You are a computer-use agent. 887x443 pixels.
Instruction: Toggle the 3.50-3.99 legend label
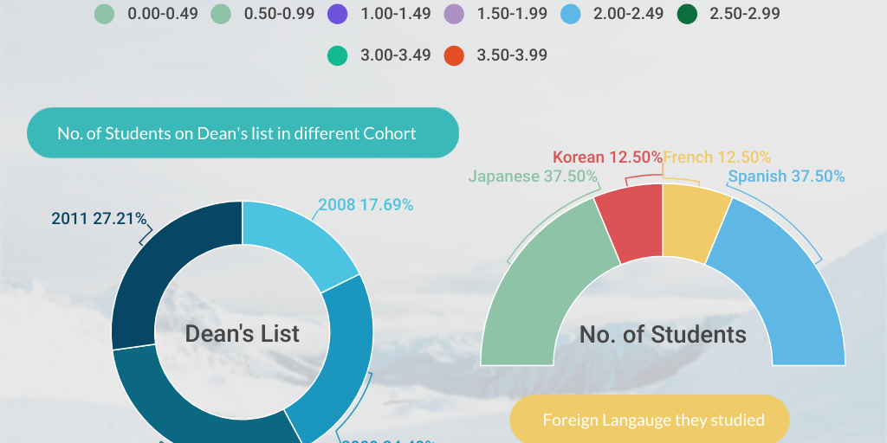[512, 55]
